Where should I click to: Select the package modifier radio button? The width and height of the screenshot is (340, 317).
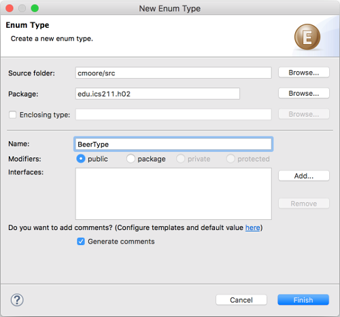pyautogui.click(x=131, y=159)
